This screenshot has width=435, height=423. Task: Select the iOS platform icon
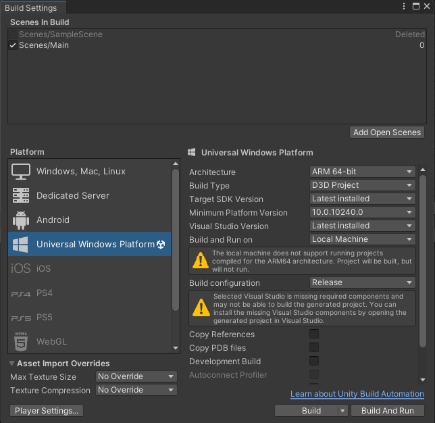click(x=21, y=269)
